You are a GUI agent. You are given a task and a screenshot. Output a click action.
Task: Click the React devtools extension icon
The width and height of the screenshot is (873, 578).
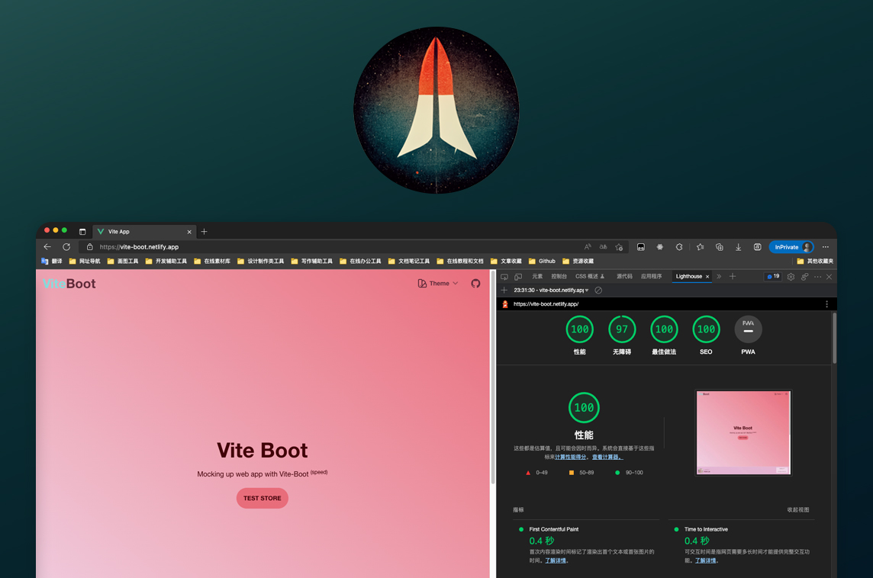[x=660, y=247]
